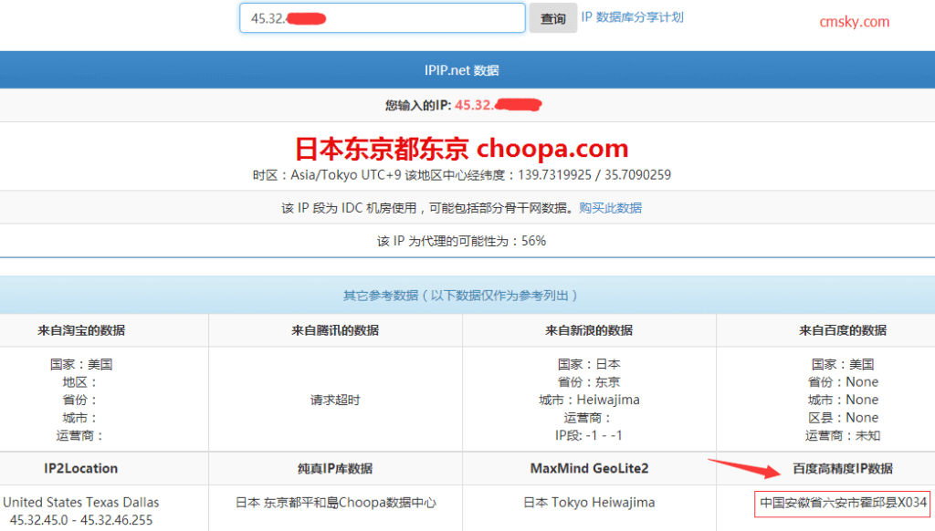Click the 日本 Tokyo Heiwajima cell
The height and width of the screenshot is (531, 935).
pos(589,503)
